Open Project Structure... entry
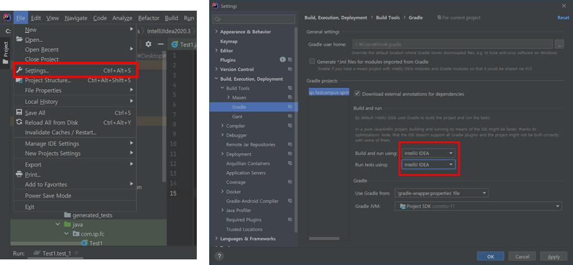Screen dimensions: 573x265 75,80
